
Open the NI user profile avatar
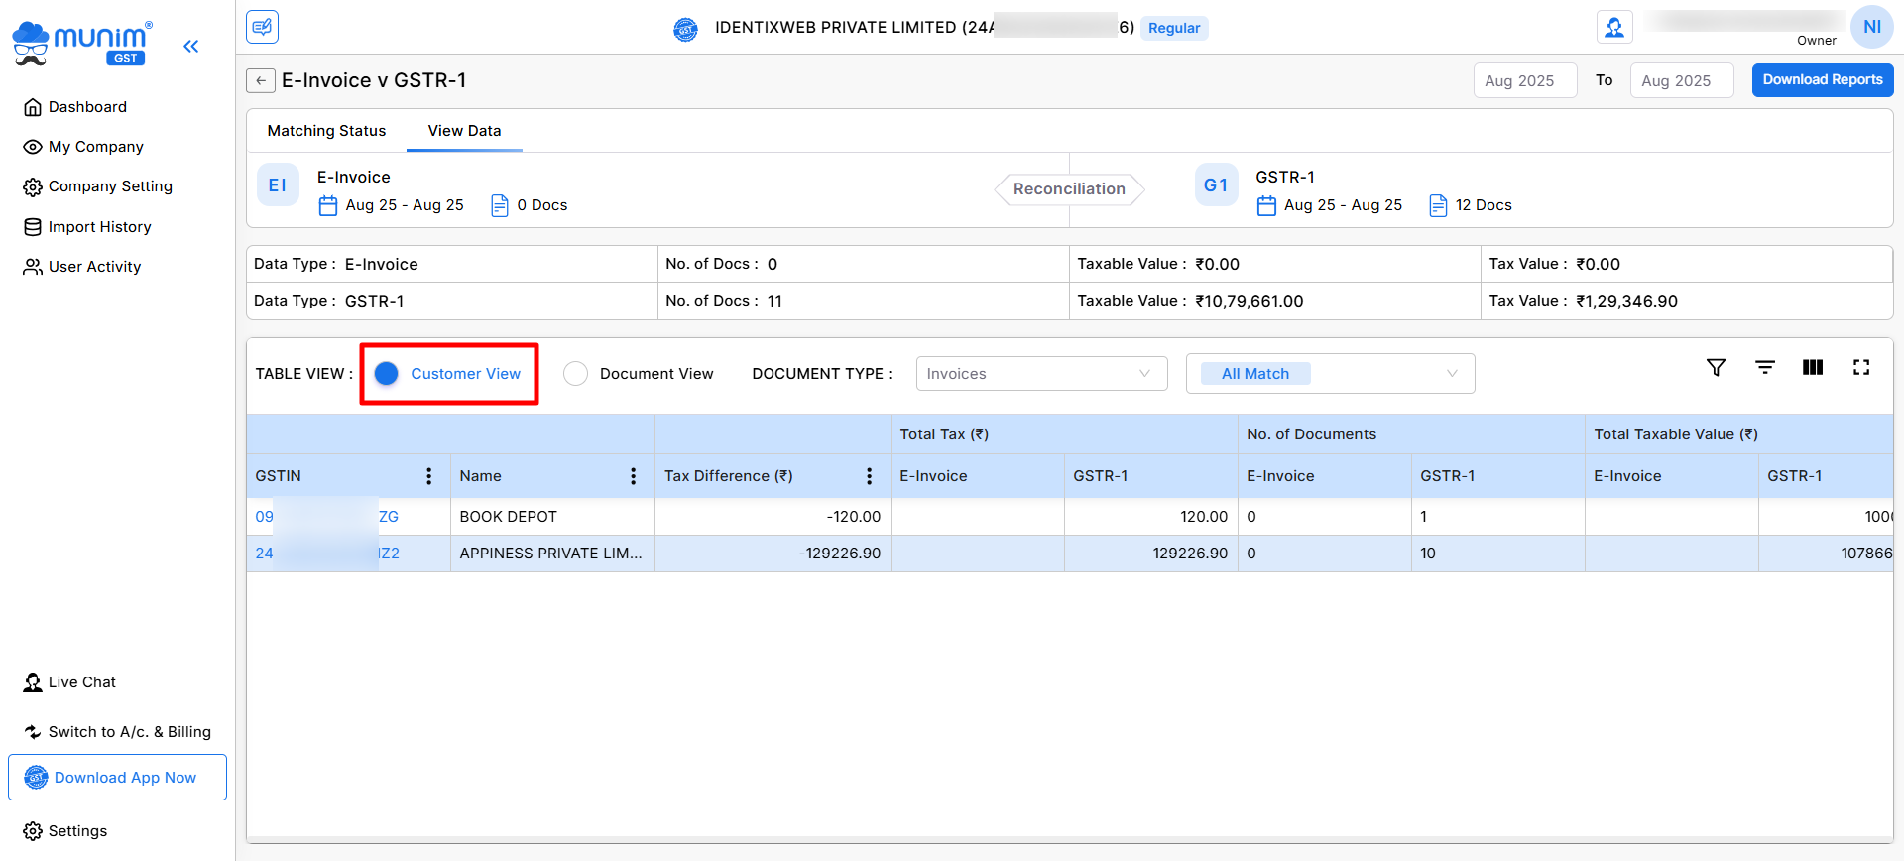[1871, 27]
